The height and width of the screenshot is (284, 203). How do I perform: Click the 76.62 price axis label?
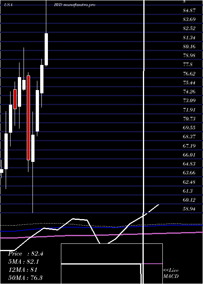click(x=189, y=74)
